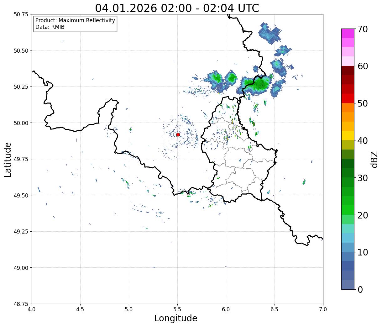Click the 'Latitude' axis label
Screen dimensions: 382x326
click(x=8, y=159)
